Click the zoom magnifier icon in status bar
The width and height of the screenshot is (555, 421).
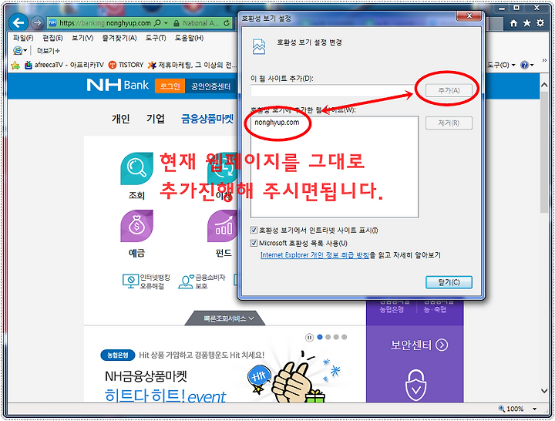click(502, 409)
